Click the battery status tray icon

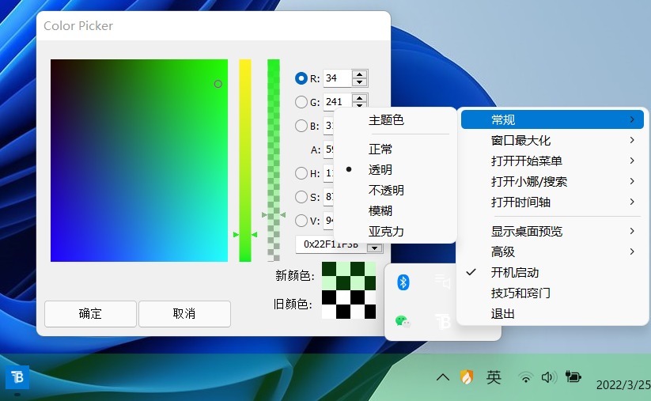[x=573, y=377]
